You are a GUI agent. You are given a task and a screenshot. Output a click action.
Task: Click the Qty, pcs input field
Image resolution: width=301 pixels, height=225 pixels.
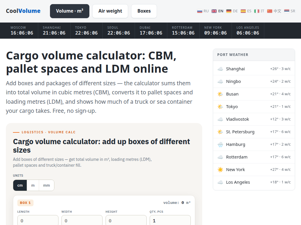click(x=170, y=220)
